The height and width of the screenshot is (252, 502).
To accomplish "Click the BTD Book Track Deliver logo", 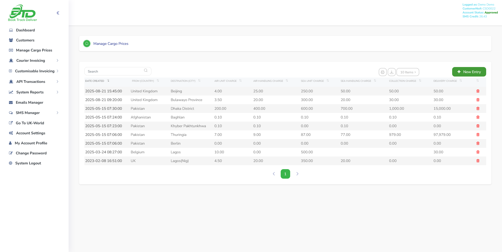I will tap(22, 13).
